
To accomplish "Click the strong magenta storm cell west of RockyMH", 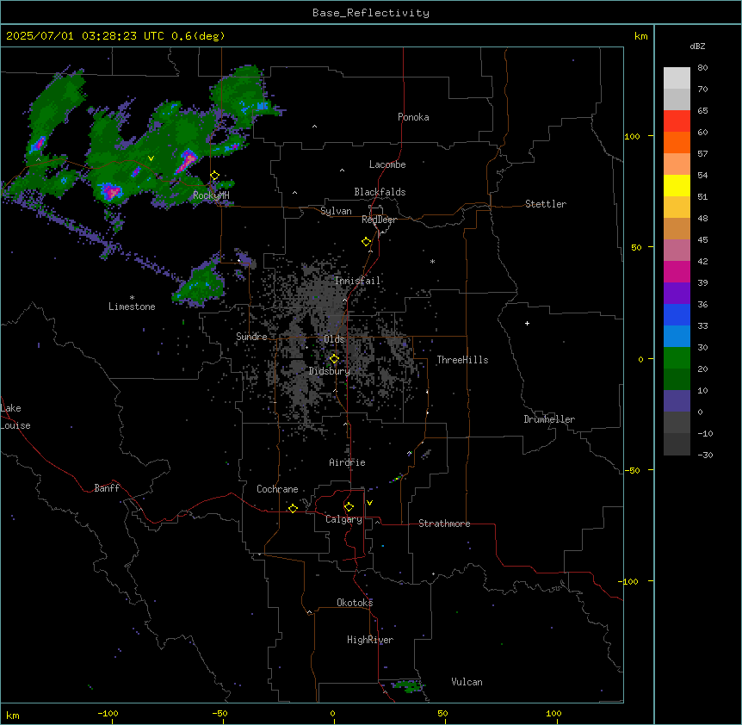I will tap(112, 192).
